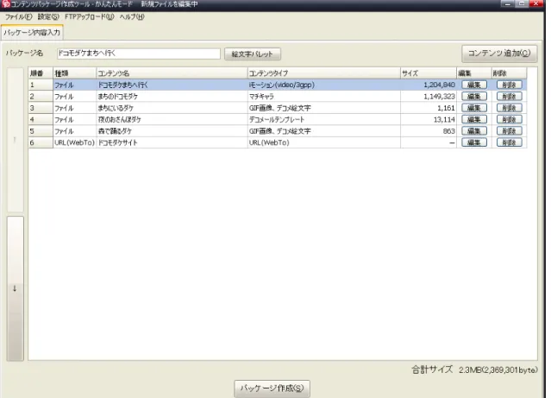
Task: Select the まちのドコモダケ content name cell
Action: coord(172,97)
